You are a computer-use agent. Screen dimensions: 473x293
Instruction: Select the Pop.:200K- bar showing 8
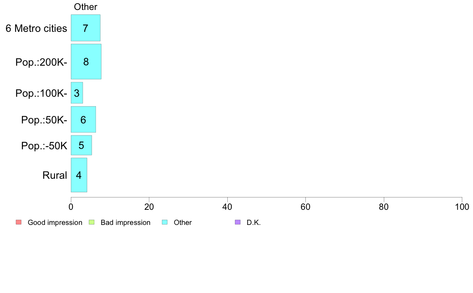point(86,62)
